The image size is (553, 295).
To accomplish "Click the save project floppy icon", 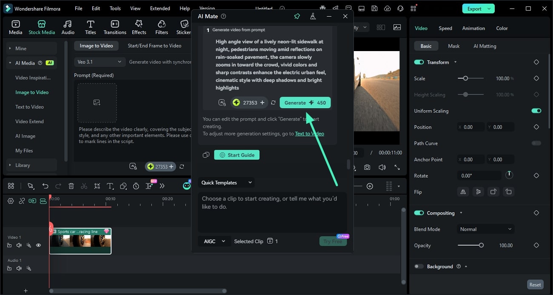I will pos(374,9).
